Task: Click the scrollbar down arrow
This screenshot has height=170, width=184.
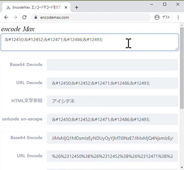Action: (x=182, y=167)
